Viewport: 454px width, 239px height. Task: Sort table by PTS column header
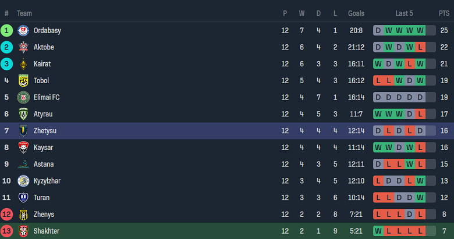click(x=444, y=13)
